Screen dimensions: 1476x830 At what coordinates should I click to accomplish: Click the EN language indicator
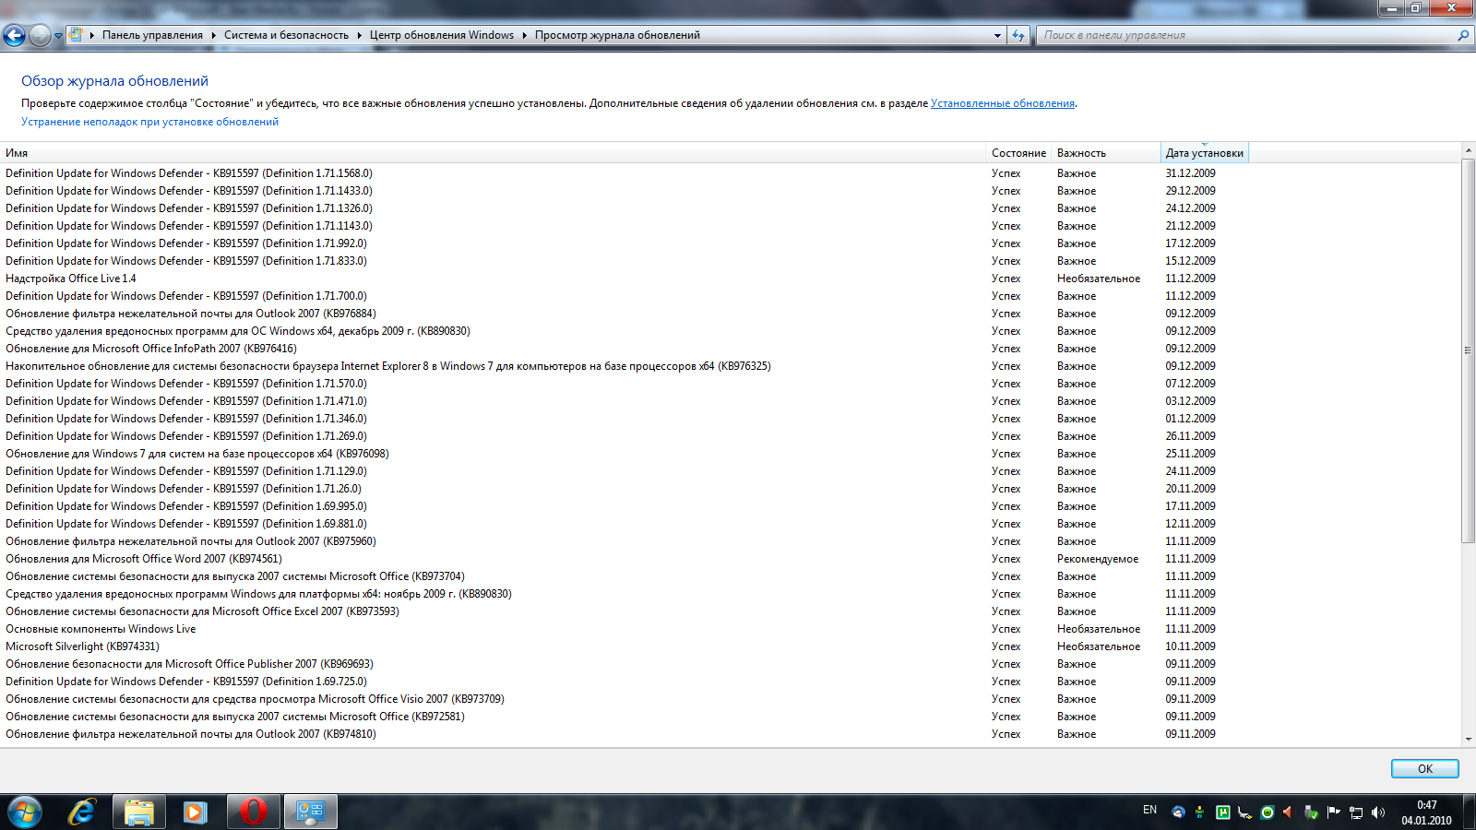pos(1149,810)
